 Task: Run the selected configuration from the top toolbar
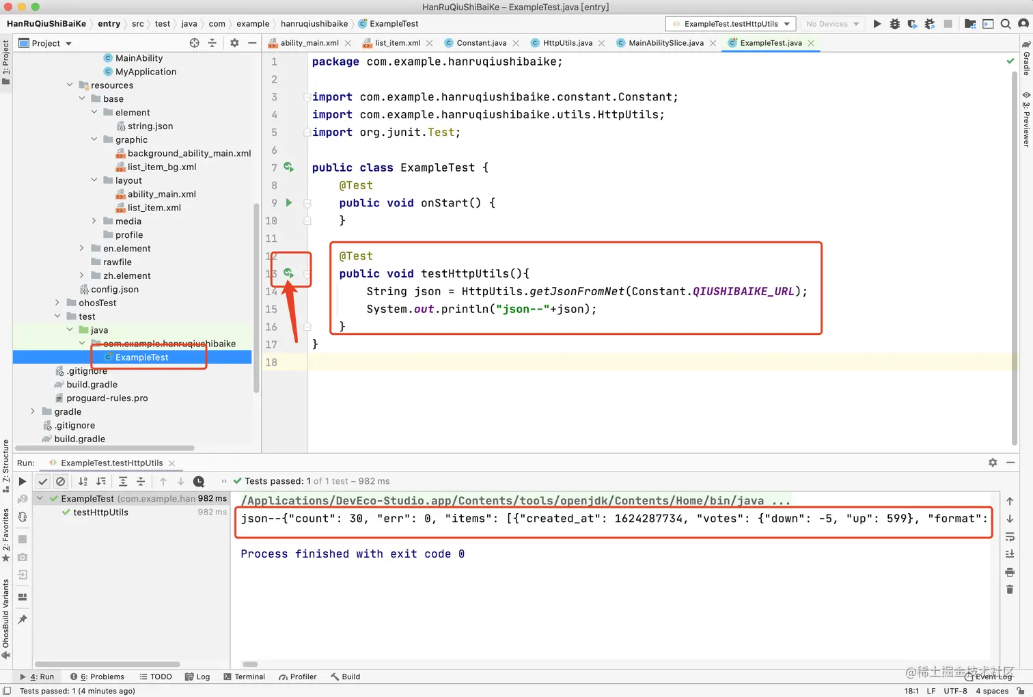coord(877,24)
